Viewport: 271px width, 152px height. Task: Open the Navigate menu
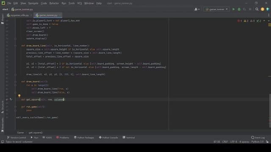[x=33, y=3]
